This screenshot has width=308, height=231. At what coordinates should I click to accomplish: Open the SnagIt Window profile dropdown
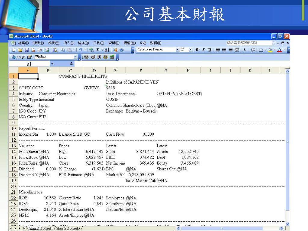(x=75, y=57)
